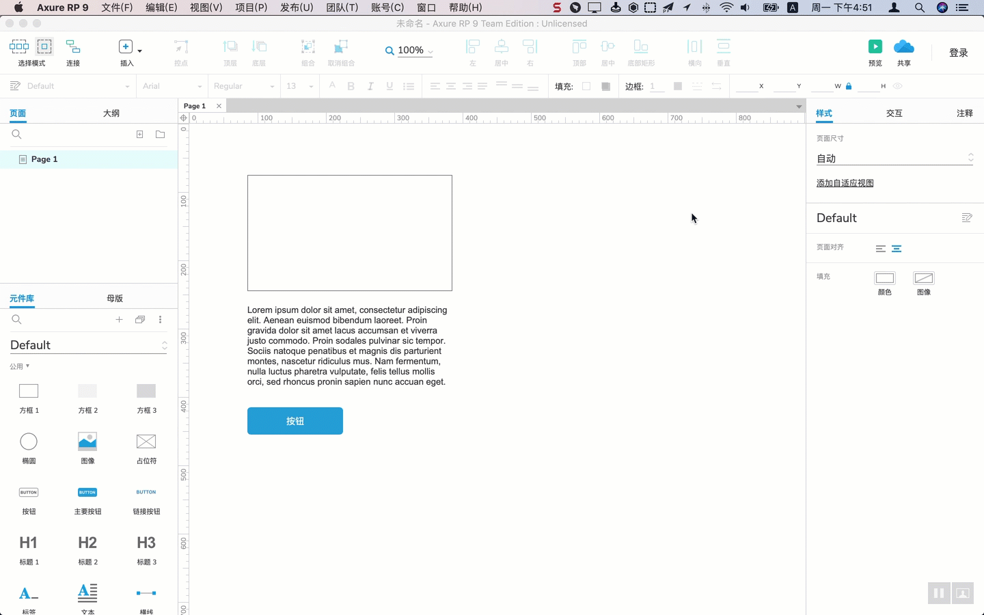Click the Preview play icon
The image size is (984, 615).
875,47
